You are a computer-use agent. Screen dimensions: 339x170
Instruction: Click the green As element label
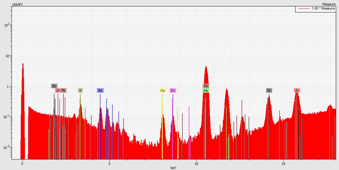pyautogui.click(x=206, y=90)
